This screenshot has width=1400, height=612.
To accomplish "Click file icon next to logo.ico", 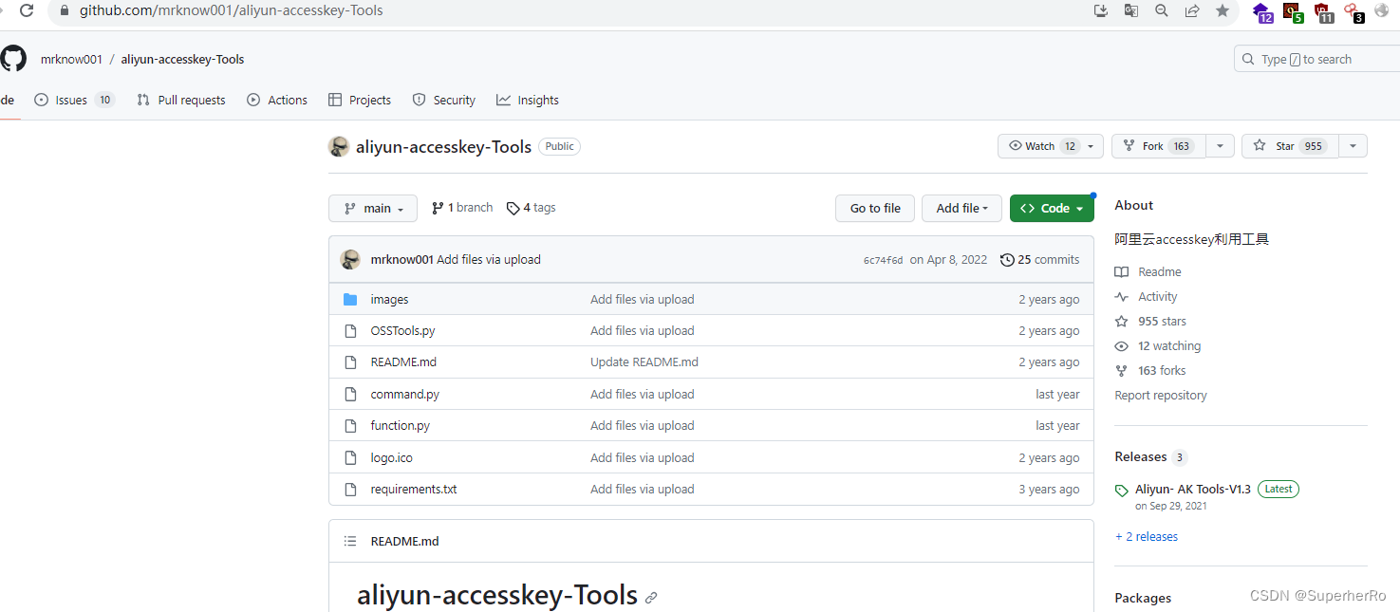I will tap(350, 458).
